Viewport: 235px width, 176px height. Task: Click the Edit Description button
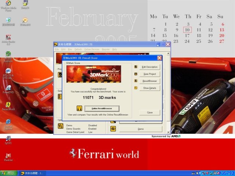tap(149, 67)
